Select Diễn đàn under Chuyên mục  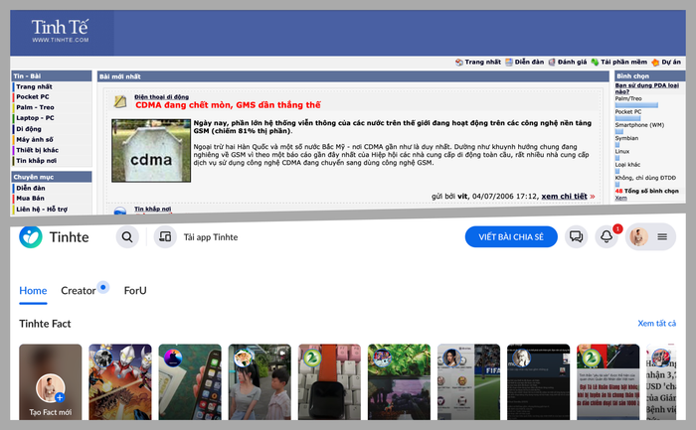click(x=31, y=188)
